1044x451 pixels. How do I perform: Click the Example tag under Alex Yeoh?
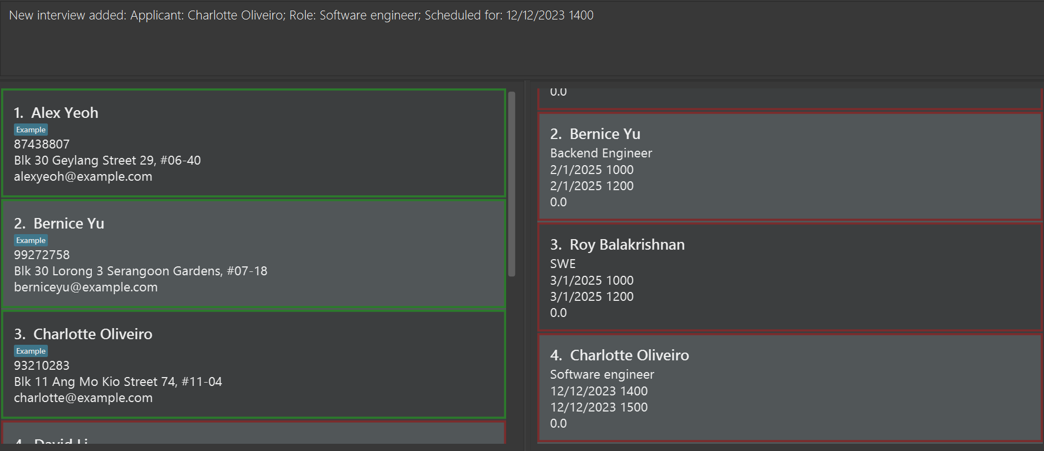(x=31, y=130)
